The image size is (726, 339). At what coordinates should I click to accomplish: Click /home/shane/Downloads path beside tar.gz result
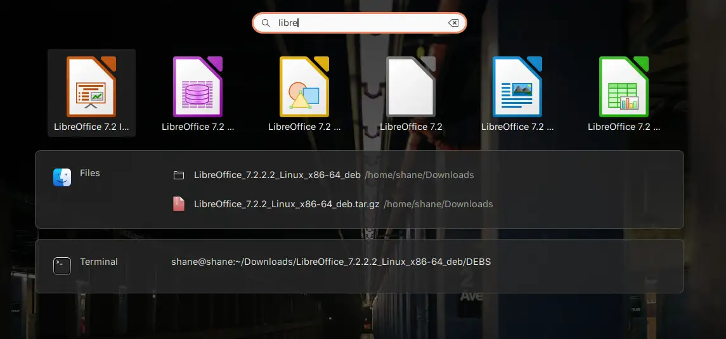click(x=439, y=204)
